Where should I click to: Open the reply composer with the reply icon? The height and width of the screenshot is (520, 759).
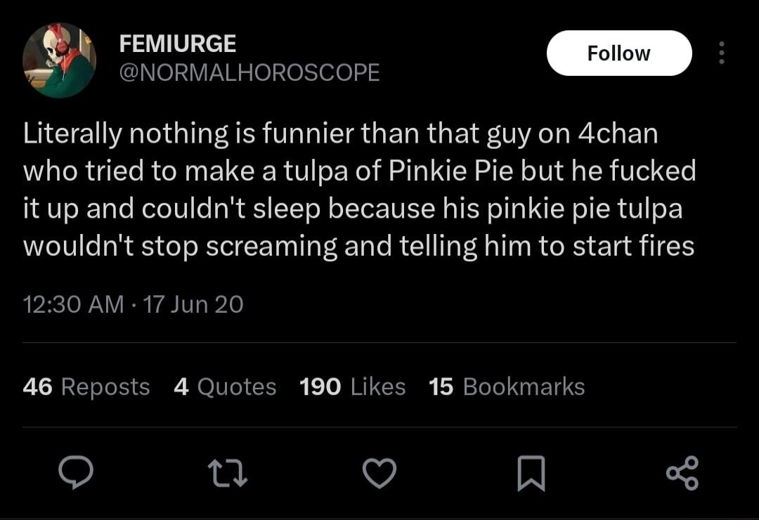point(76,473)
